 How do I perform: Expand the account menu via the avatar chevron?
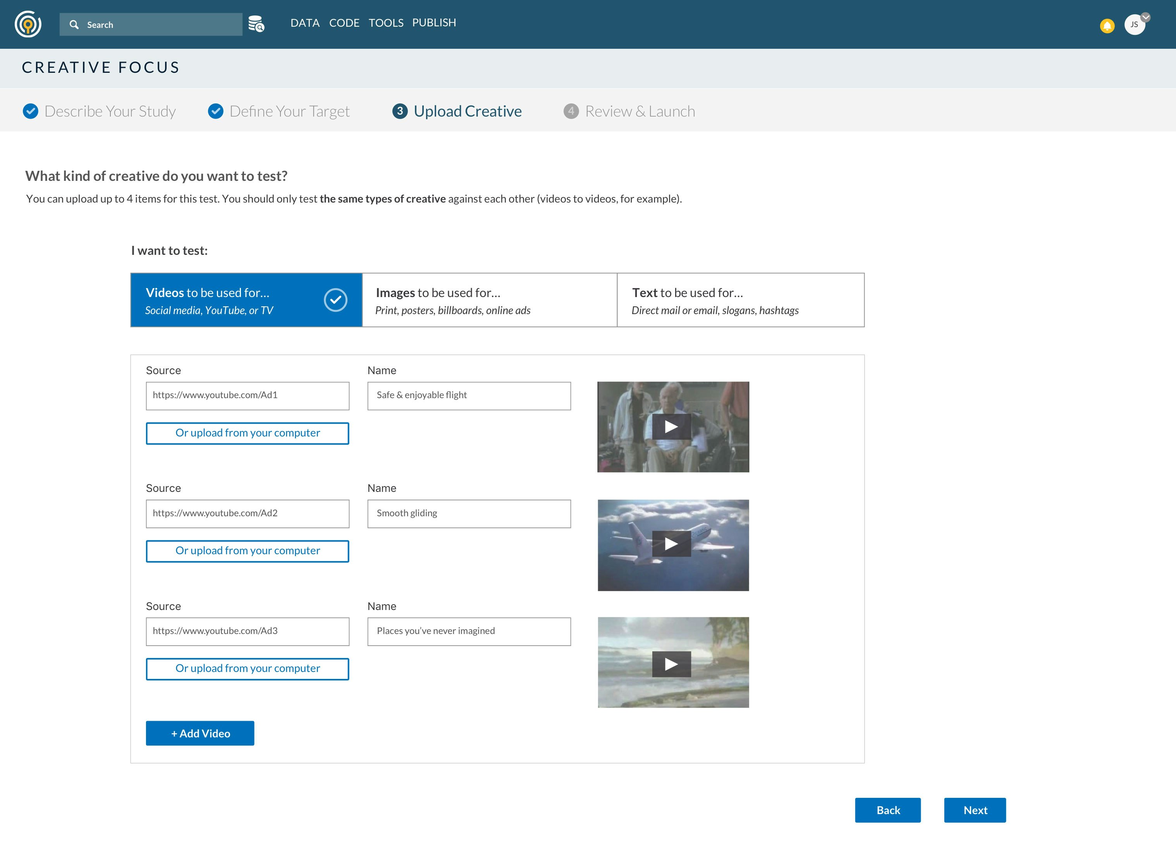[1146, 17]
